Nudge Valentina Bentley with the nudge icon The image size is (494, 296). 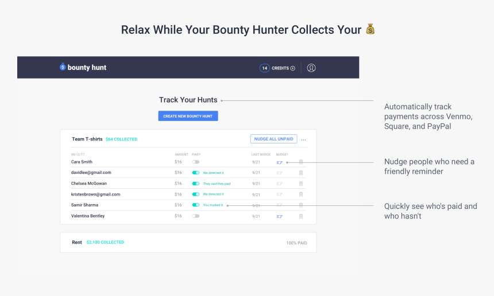pyautogui.click(x=279, y=216)
